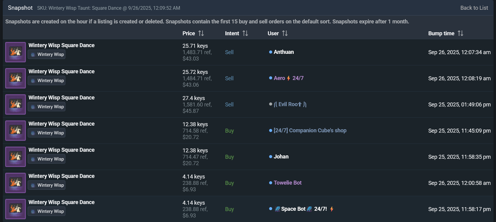Open Companion Cube's shop profile
The image size is (496, 222).
tap(310, 130)
